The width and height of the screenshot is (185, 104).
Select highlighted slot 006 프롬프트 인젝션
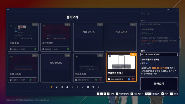(x=122, y=67)
